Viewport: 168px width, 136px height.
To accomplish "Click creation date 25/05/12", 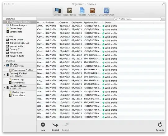I will pyautogui.click(x=64, y=51).
